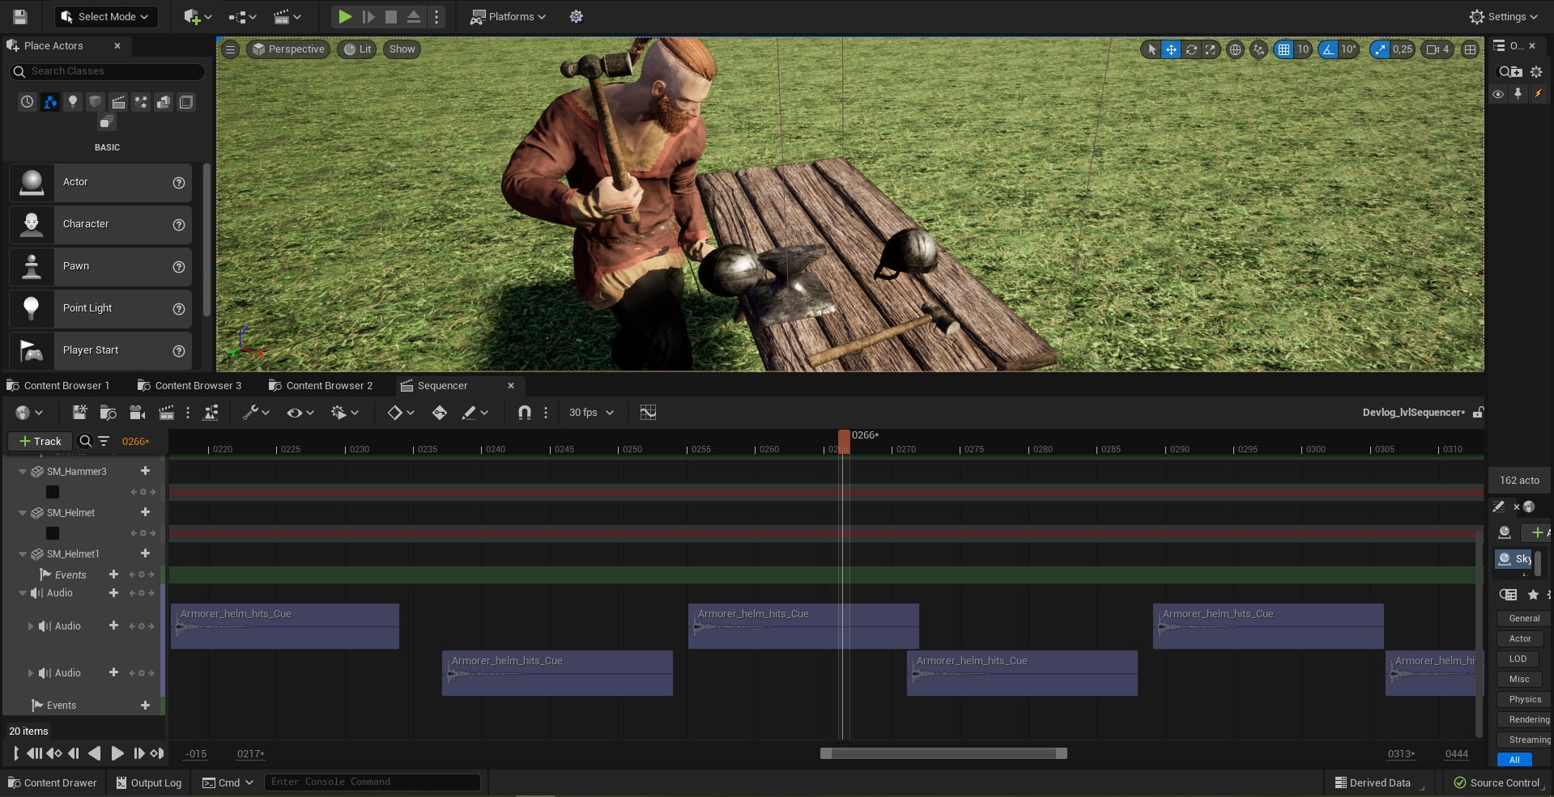Open the Sequencer track search
Screen dimensions: 1554x797
pos(84,441)
